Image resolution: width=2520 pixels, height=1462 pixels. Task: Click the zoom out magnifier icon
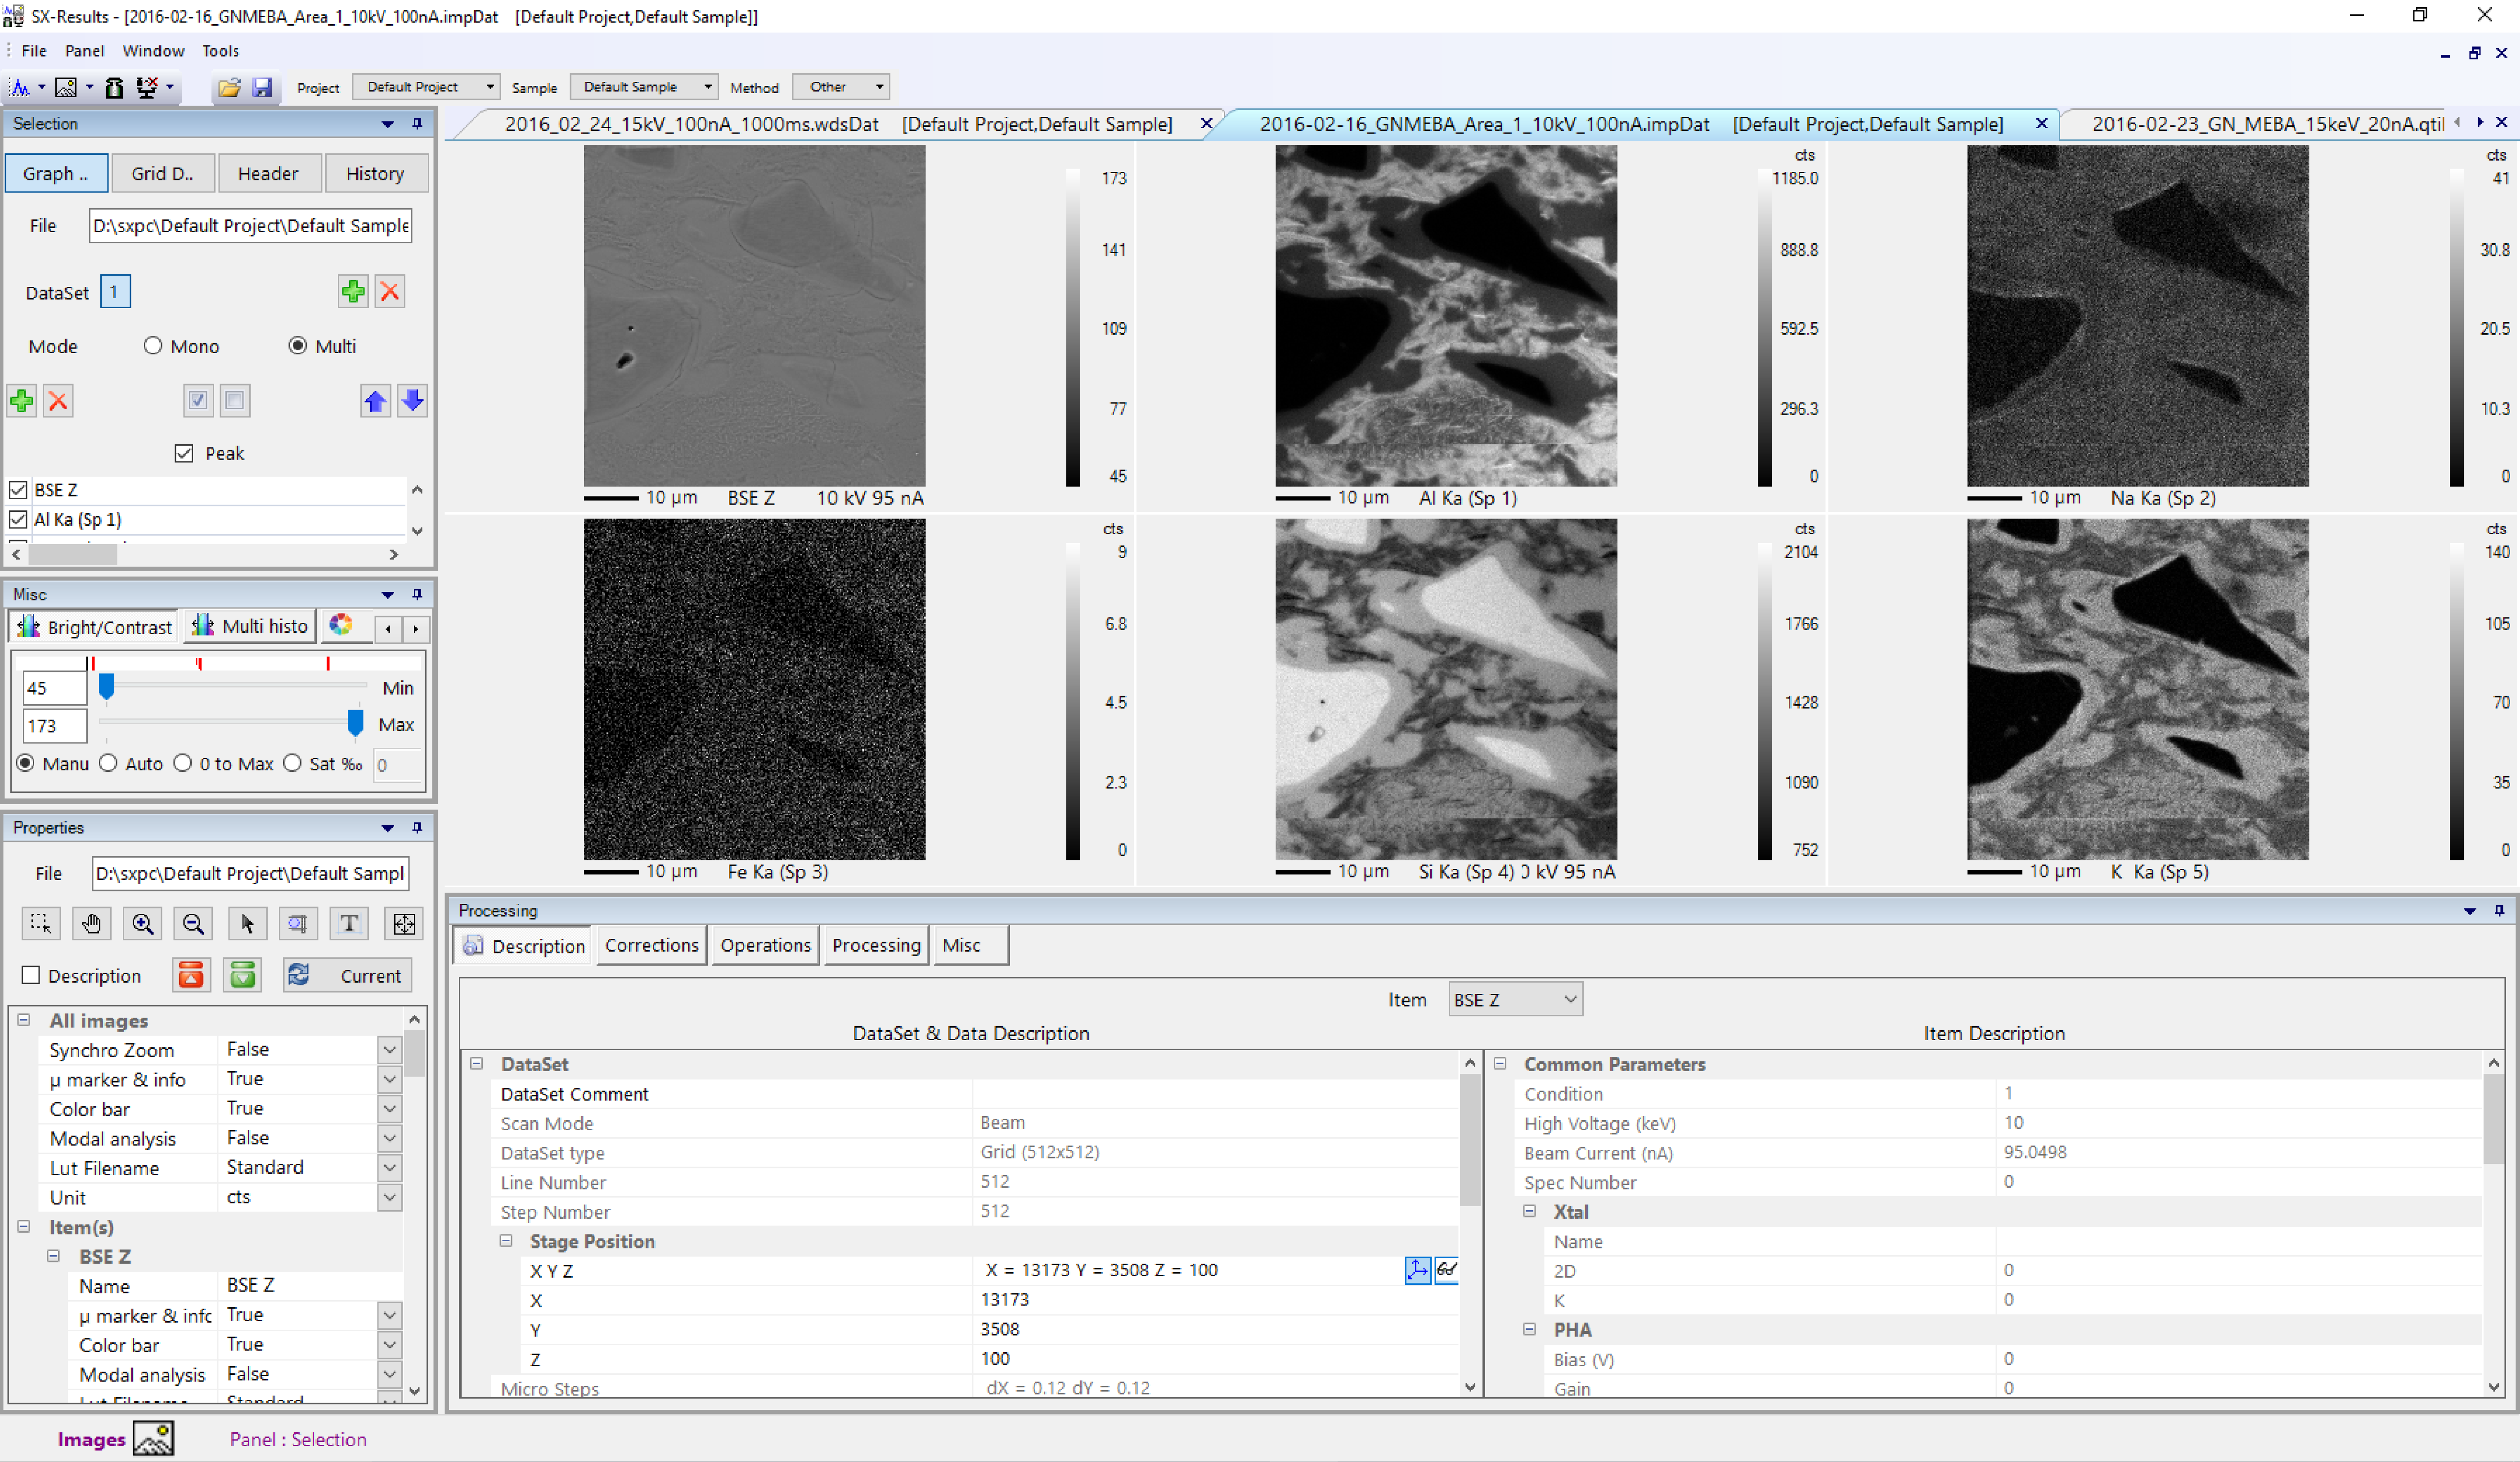[x=194, y=923]
